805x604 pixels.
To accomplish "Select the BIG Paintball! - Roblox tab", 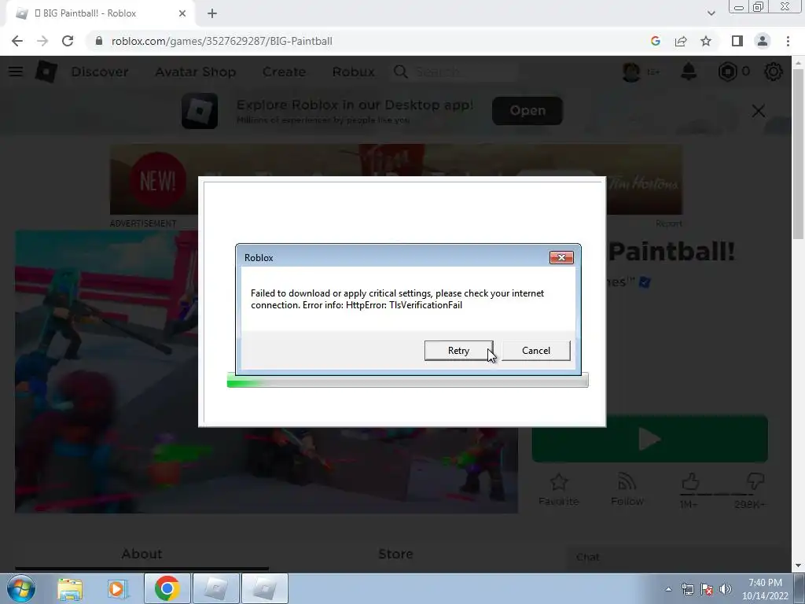I will click(100, 13).
